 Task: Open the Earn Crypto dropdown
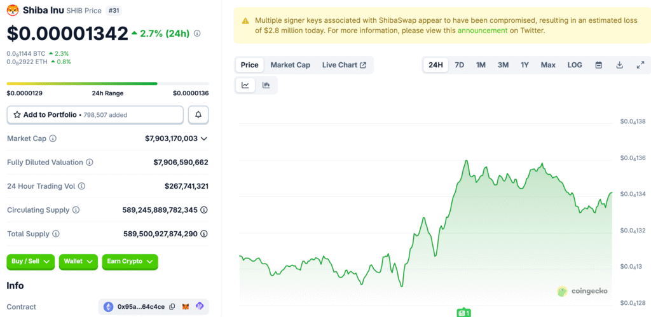[130, 262]
